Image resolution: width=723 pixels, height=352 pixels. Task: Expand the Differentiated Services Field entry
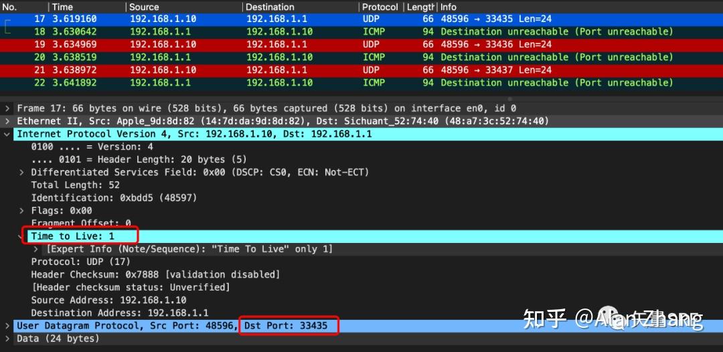(x=21, y=172)
